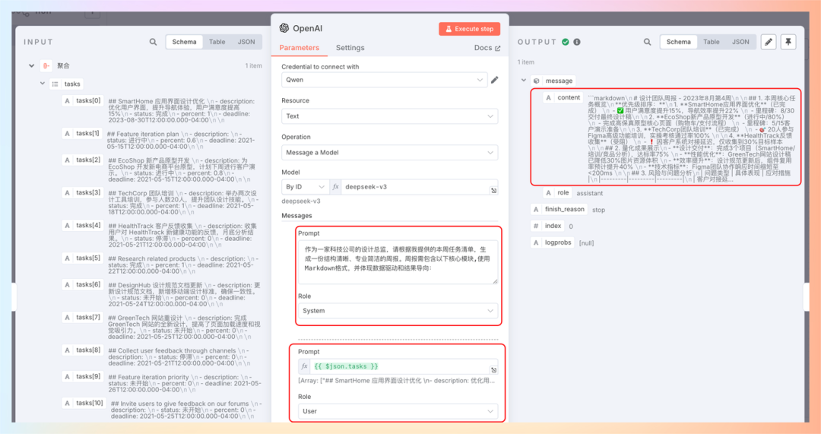This screenshot has height=434, width=821.
Task: Click the {{ $json.tasks }} expression field
Action: (x=404, y=366)
